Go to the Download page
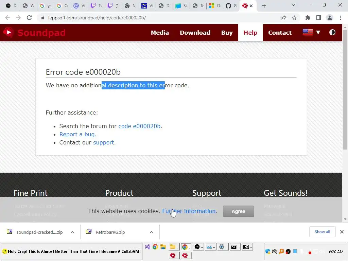 (x=195, y=33)
